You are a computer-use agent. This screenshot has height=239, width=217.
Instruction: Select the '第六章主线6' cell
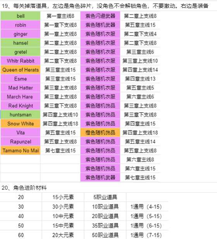point(140,97)
